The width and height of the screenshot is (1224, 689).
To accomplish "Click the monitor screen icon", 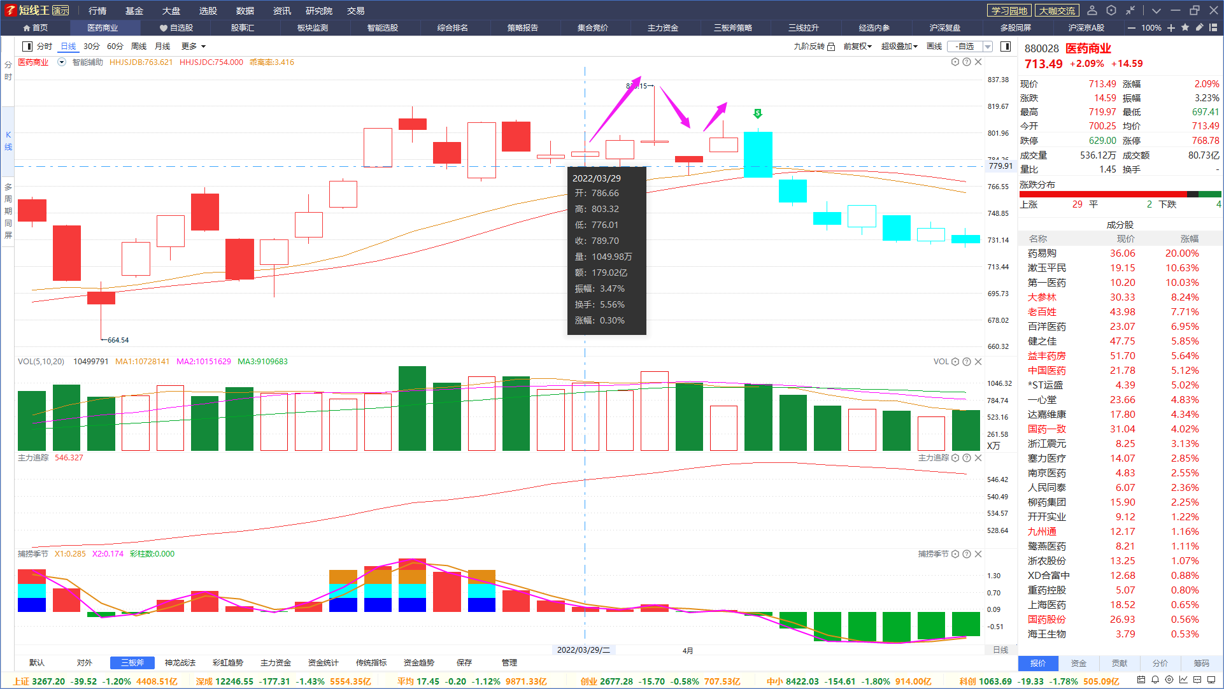I will tap(1211, 680).
